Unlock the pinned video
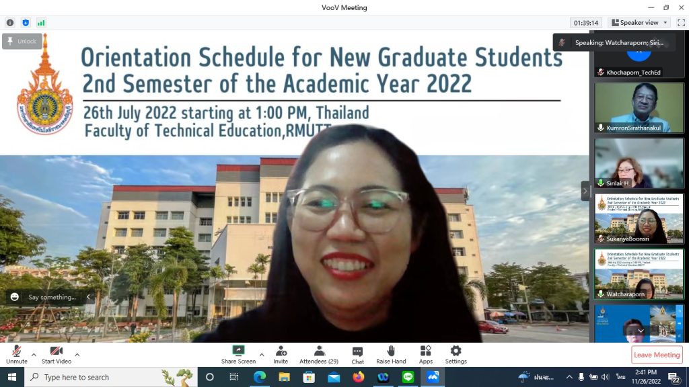The image size is (689, 387). coord(22,41)
